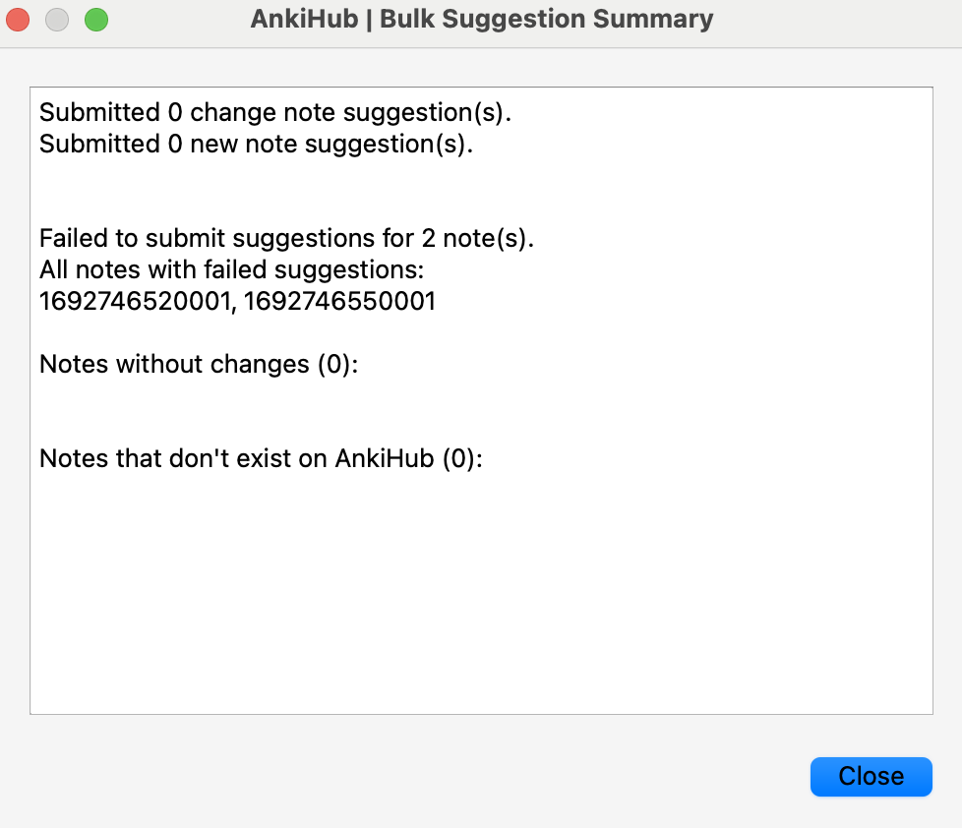962x828 pixels.
Task: Place cursor in 'Submitted 0 change note suggestion(s)' line
Action: 275,113
